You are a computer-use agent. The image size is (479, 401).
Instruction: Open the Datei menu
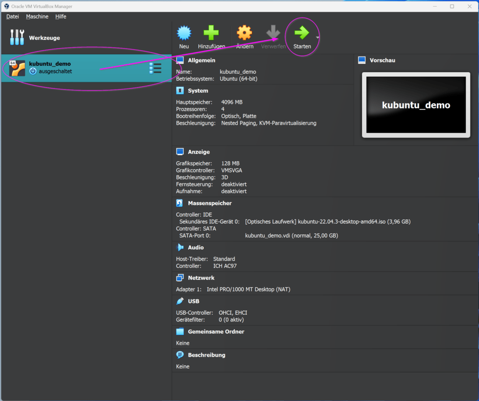click(13, 16)
